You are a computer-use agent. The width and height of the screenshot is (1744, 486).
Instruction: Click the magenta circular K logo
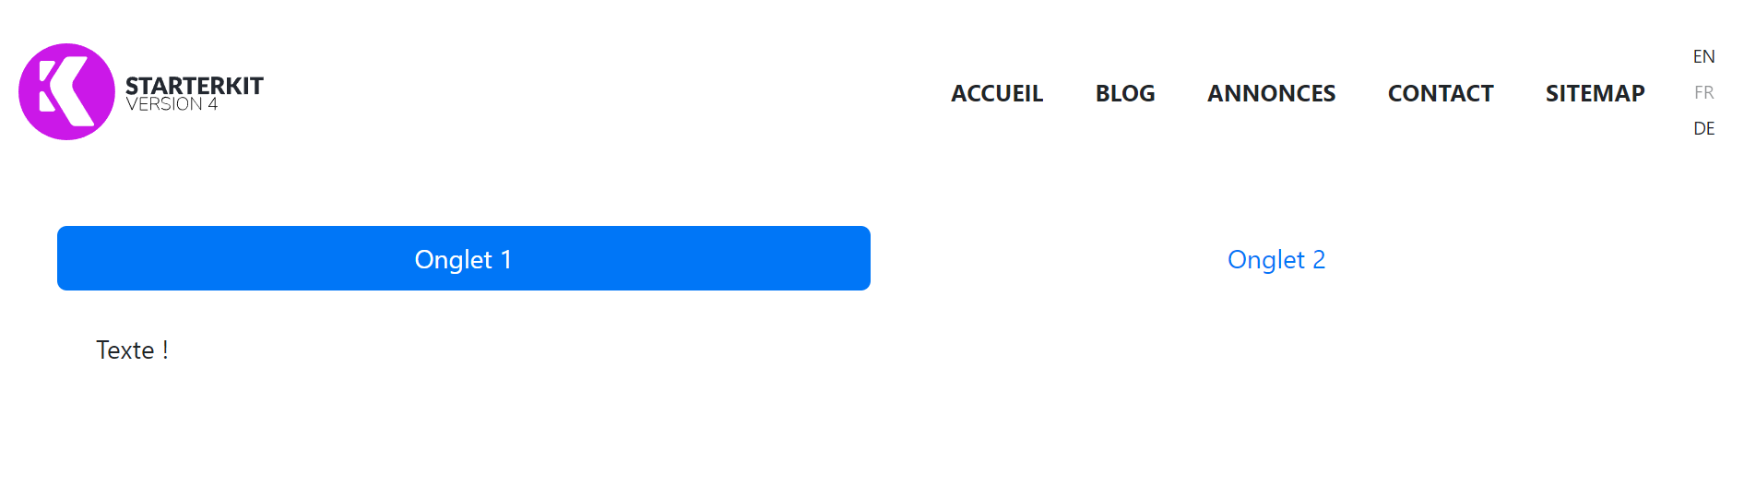(66, 91)
